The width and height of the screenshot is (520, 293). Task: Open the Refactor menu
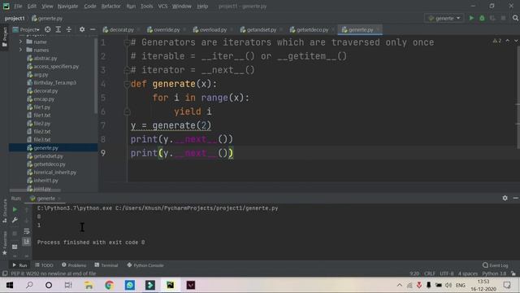[110, 6]
